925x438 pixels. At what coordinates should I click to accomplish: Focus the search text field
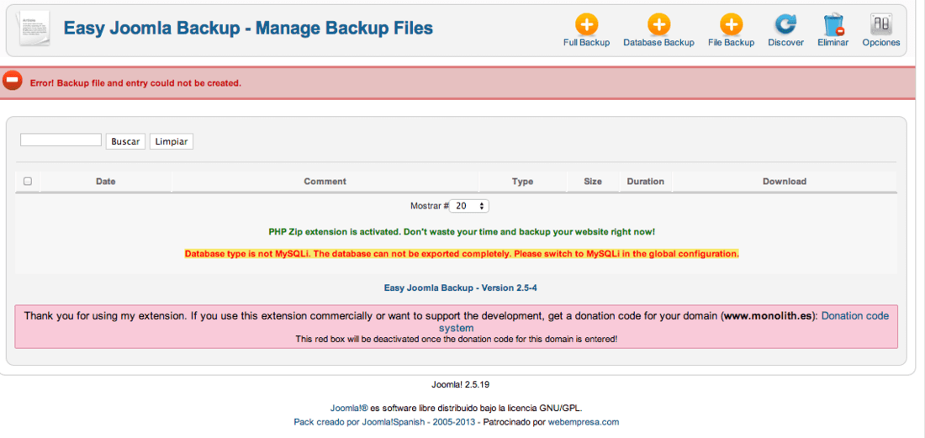tap(61, 140)
